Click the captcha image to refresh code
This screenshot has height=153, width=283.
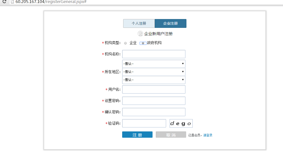(x=181, y=123)
